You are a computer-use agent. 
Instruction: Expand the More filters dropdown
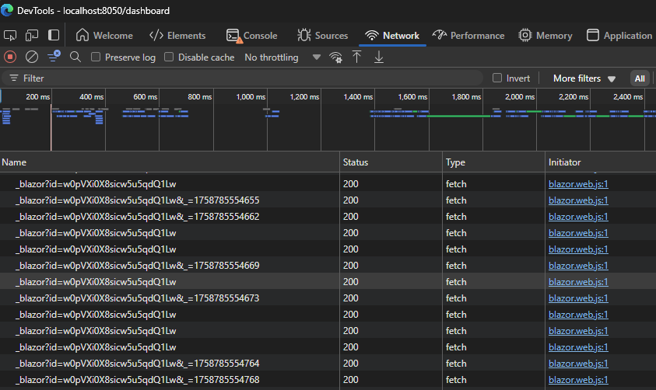(584, 78)
